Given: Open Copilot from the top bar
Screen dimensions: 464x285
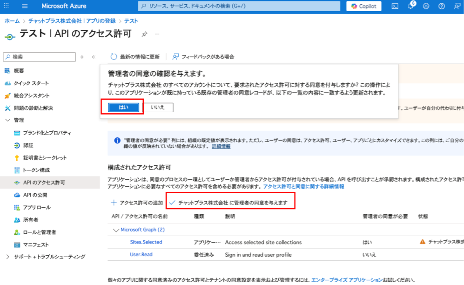Looking at the screenshot, I should point(363,6).
